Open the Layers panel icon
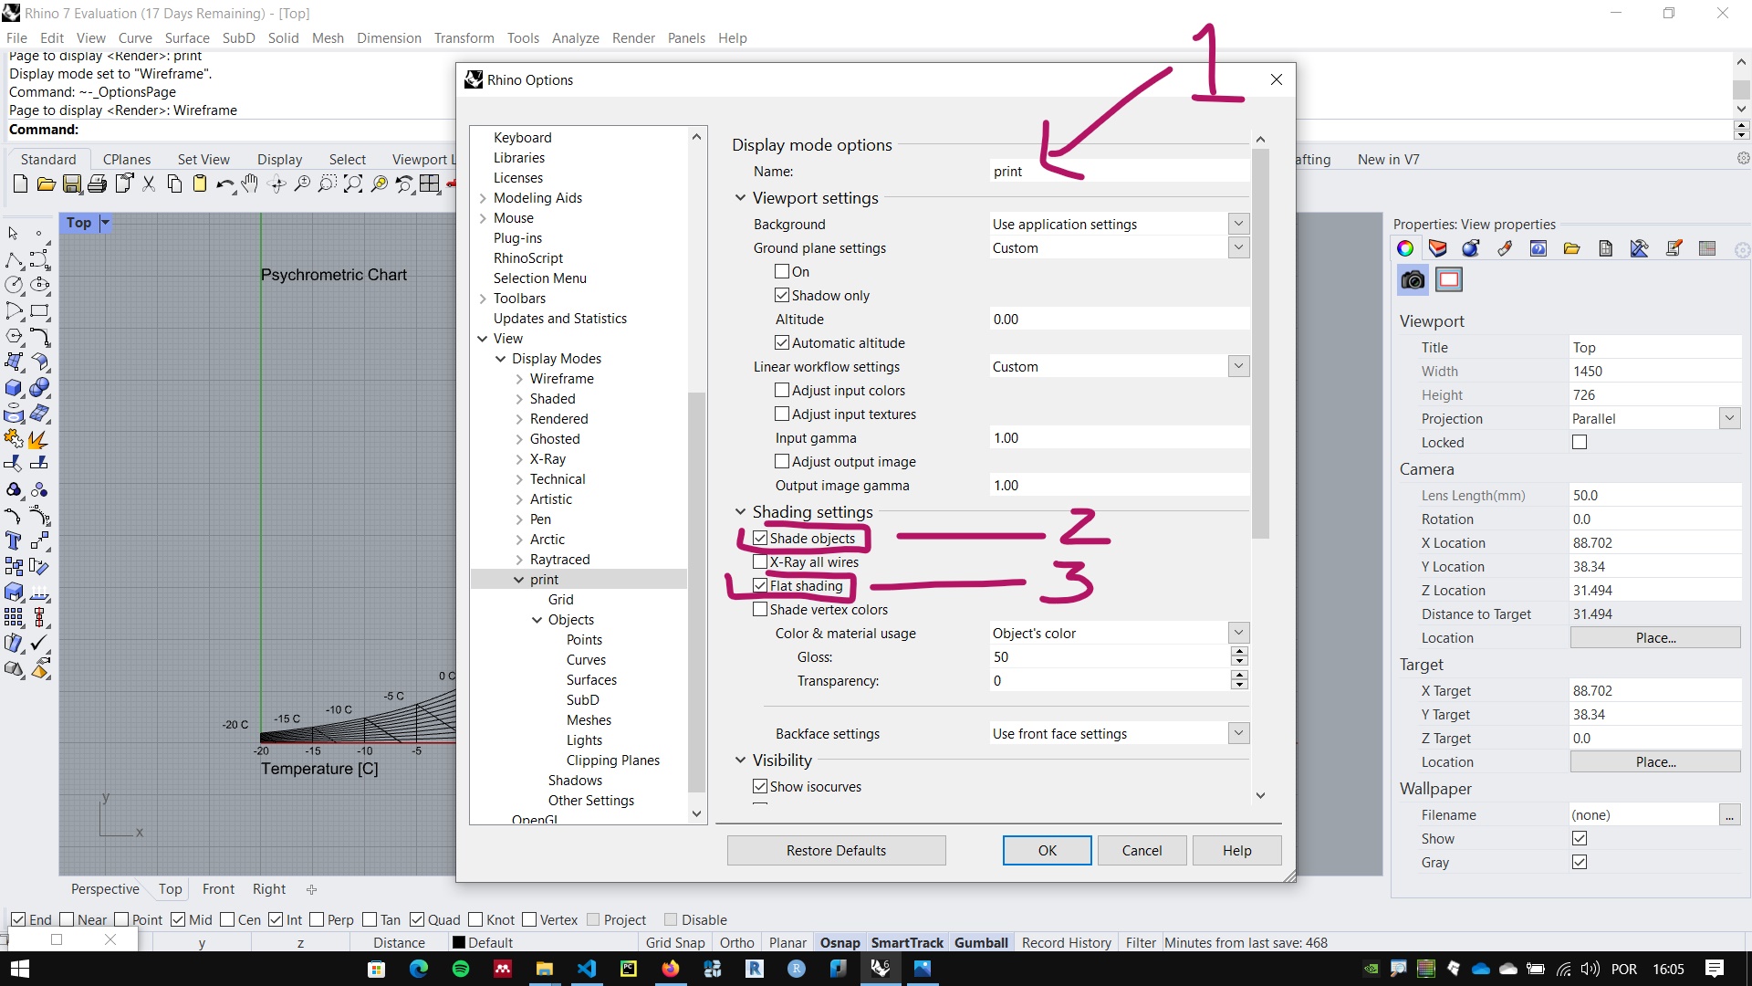1752x986 pixels. (1438, 248)
